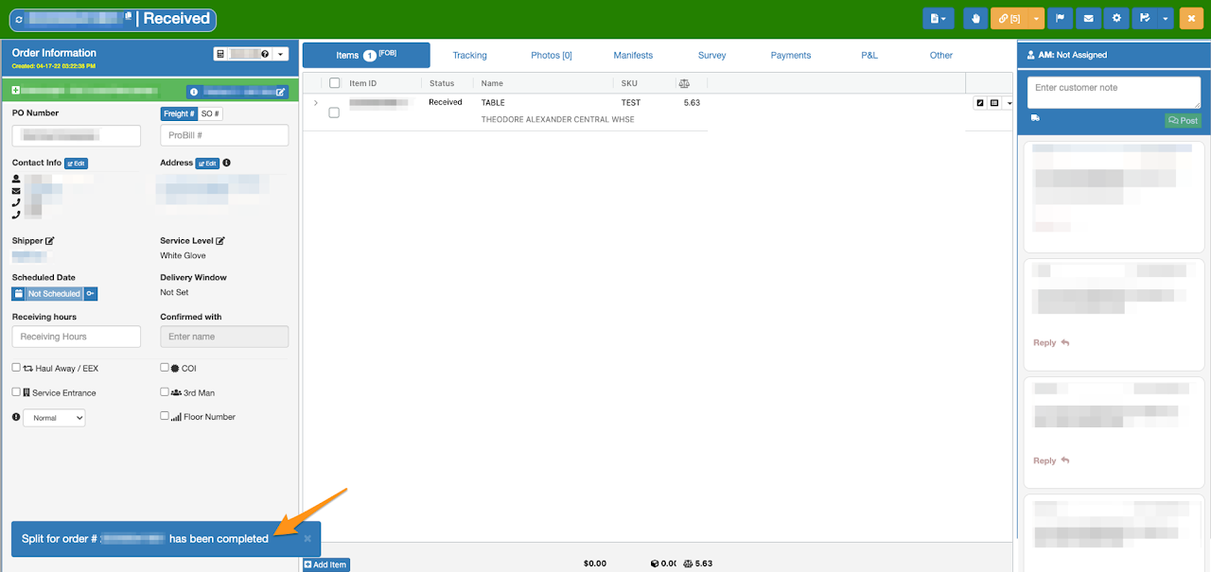Select the Items tab
1211x572 pixels.
point(366,55)
